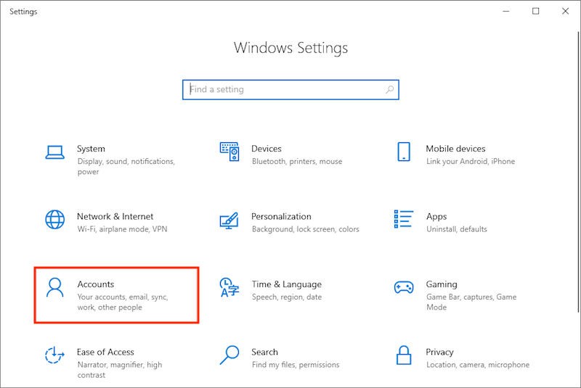Click the Mobile devices phone icon
The image size is (581, 388).
(x=404, y=152)
